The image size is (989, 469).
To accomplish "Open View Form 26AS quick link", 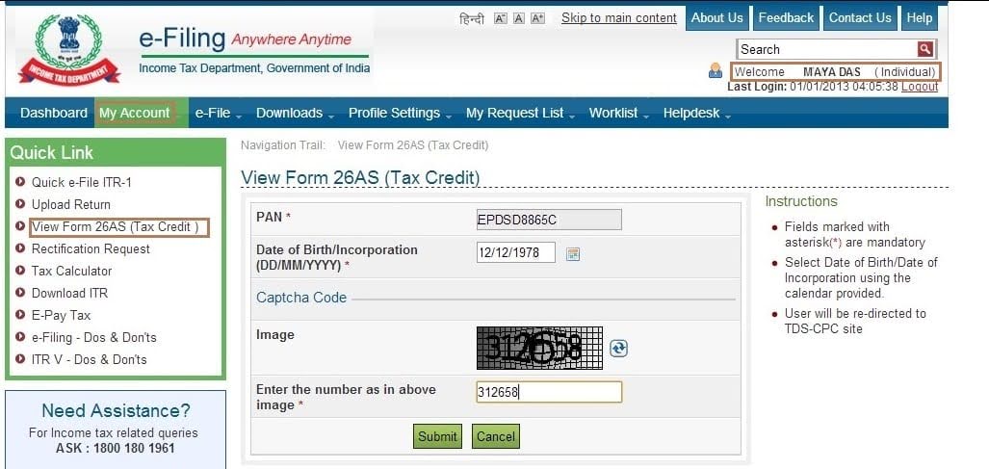I will [x=119, y=227].
